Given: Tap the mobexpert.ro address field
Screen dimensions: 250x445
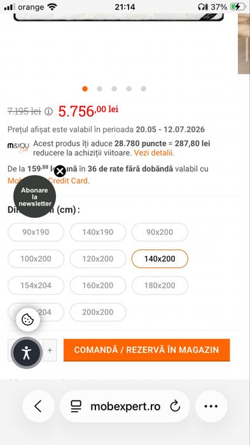Looking at the screenshot, I should (125, 406).
